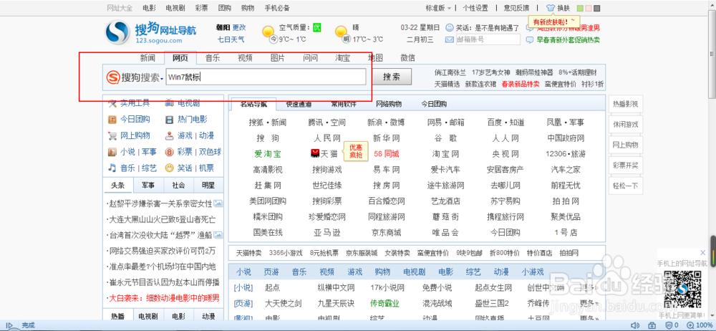Open the 百度·知道 site link
The height and width of the screenshot is (331, 716).
505,123
